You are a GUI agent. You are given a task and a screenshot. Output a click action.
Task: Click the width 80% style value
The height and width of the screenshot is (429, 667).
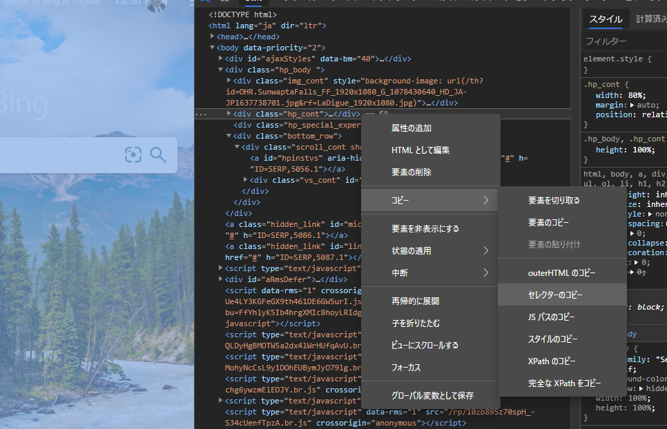pyautogui.click(x=637, y=95)
